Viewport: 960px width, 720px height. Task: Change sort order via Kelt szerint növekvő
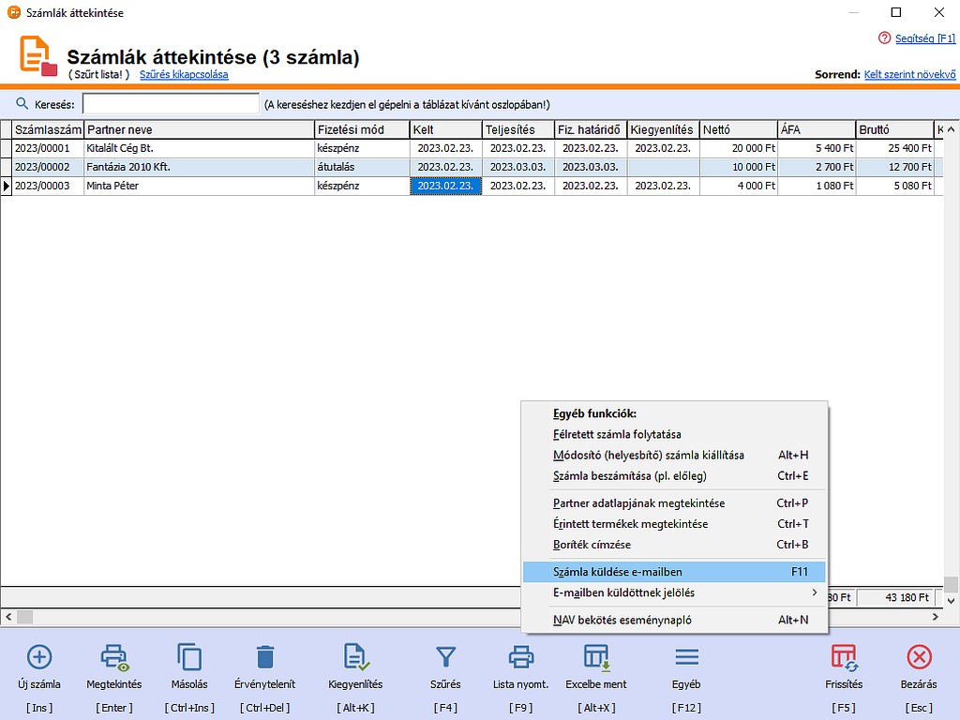click(x=909, y=74)
